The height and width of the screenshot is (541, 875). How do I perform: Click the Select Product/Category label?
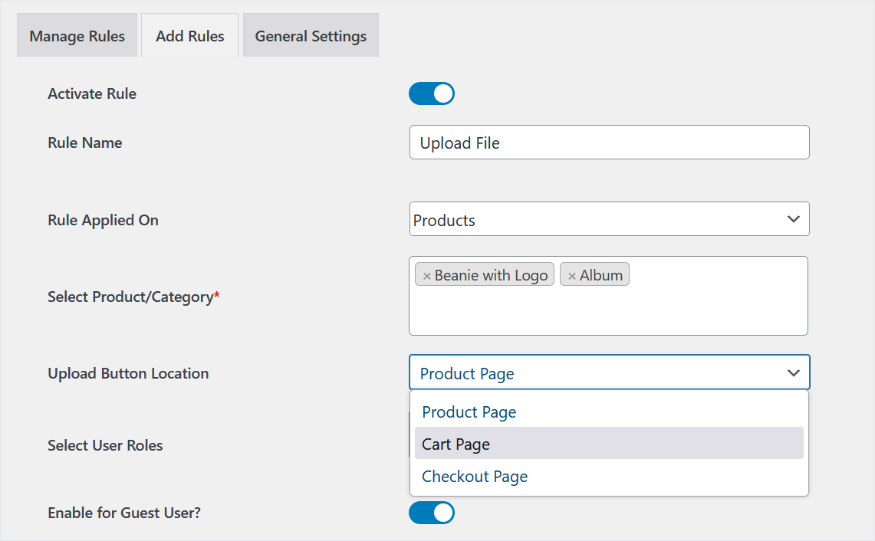pos(134,297)
